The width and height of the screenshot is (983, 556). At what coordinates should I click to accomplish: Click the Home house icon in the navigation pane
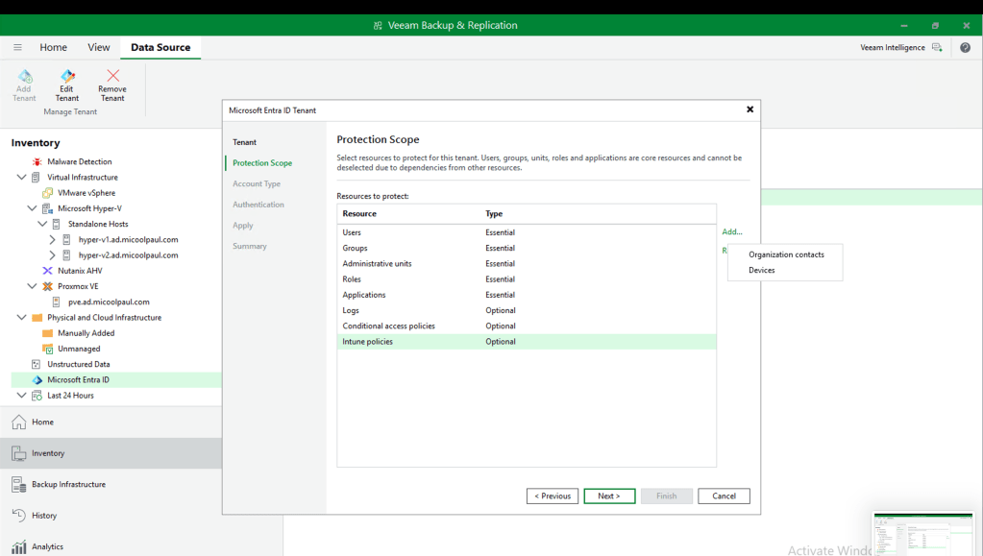pos(19,422)
